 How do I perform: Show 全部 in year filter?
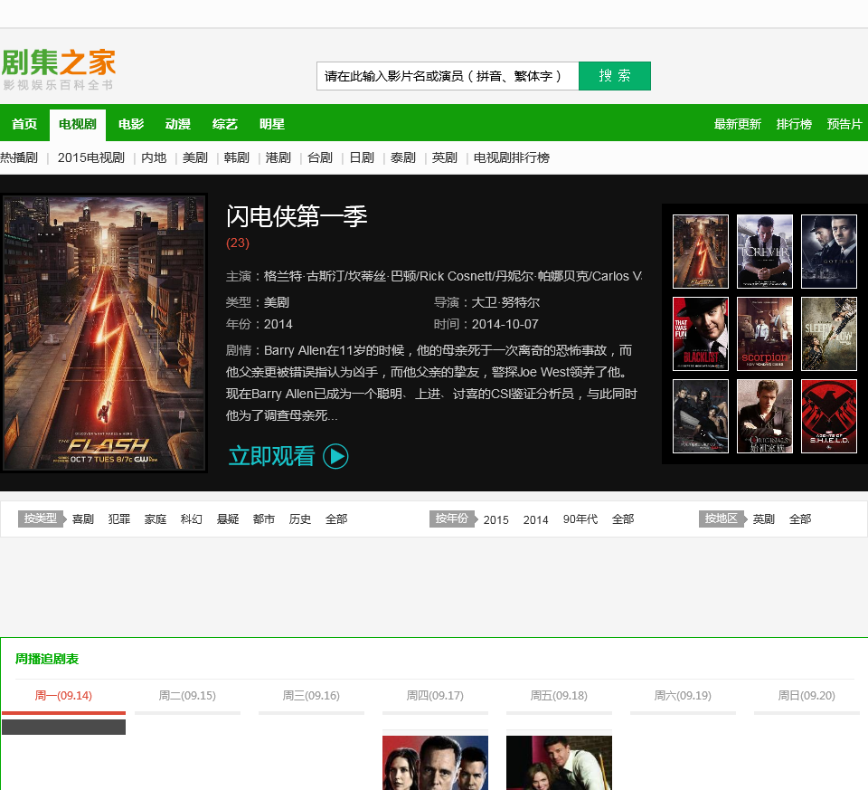click(623, 519)
